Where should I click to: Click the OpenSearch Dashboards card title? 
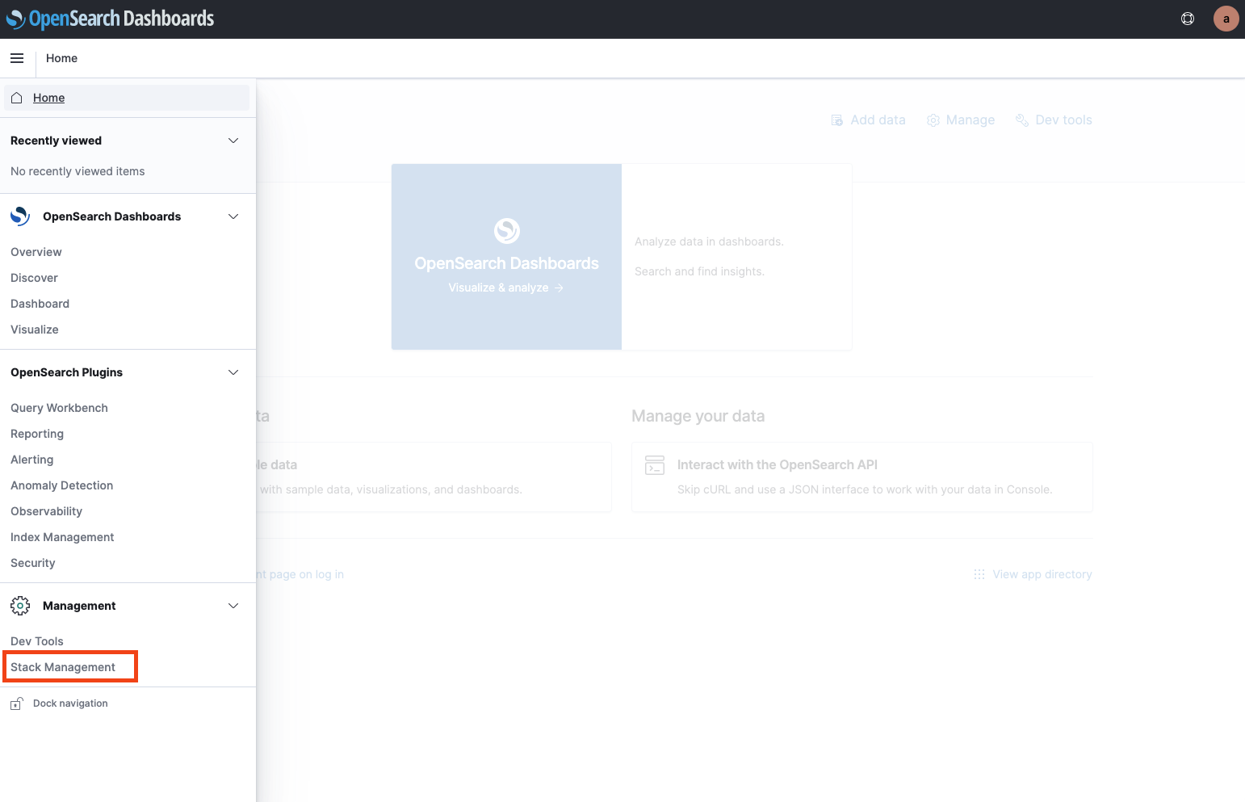point(507,263)
